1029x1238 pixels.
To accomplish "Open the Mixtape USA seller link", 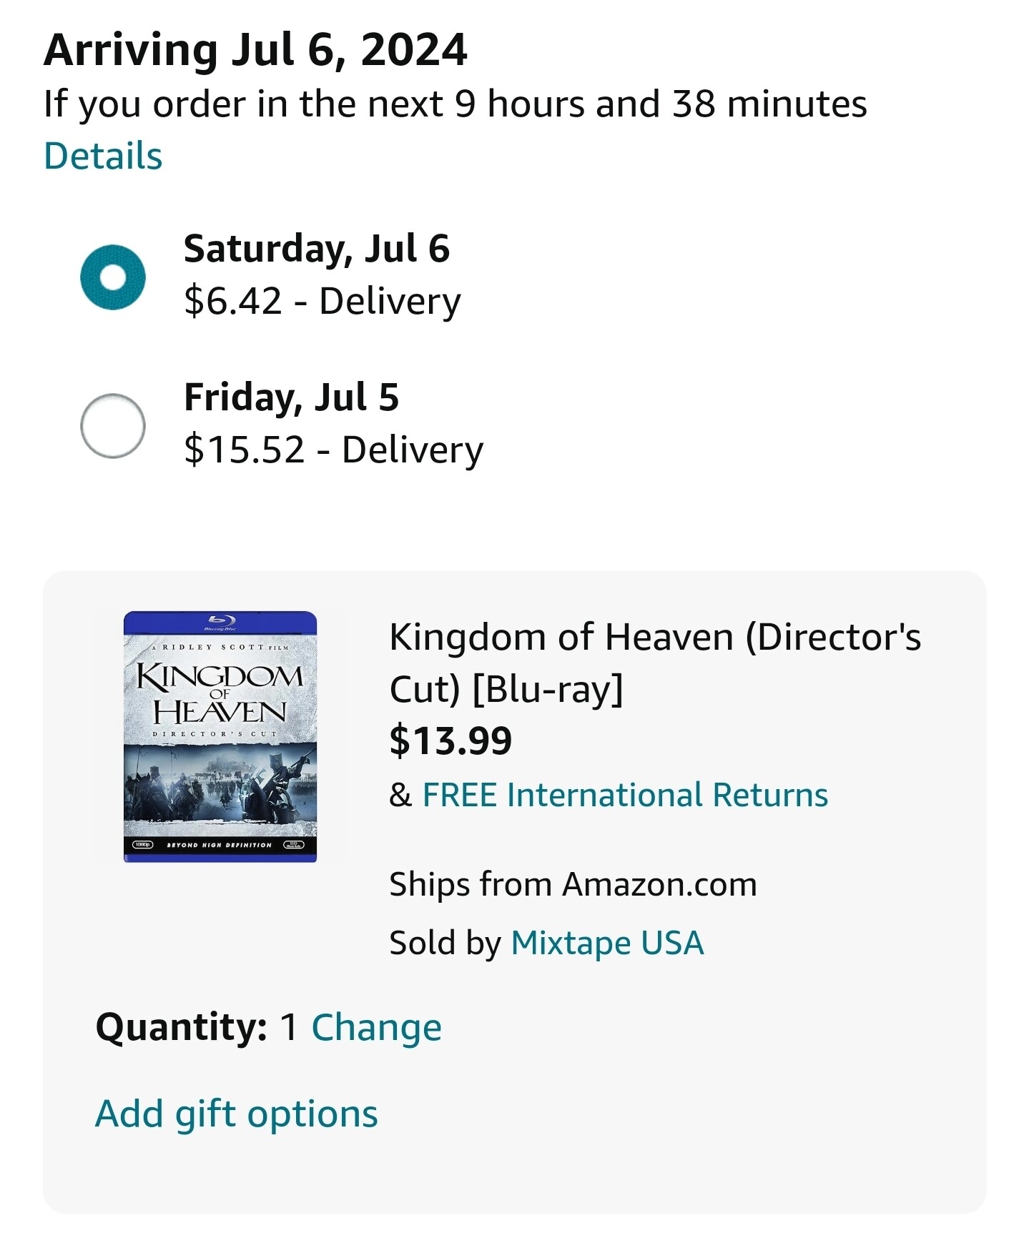I will 607,943.
